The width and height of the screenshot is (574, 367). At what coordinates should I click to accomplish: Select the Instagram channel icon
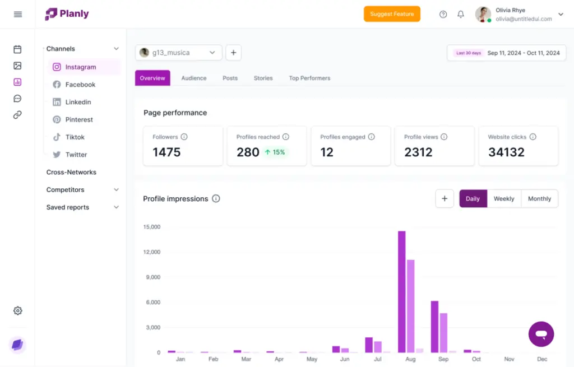point(57,66)
